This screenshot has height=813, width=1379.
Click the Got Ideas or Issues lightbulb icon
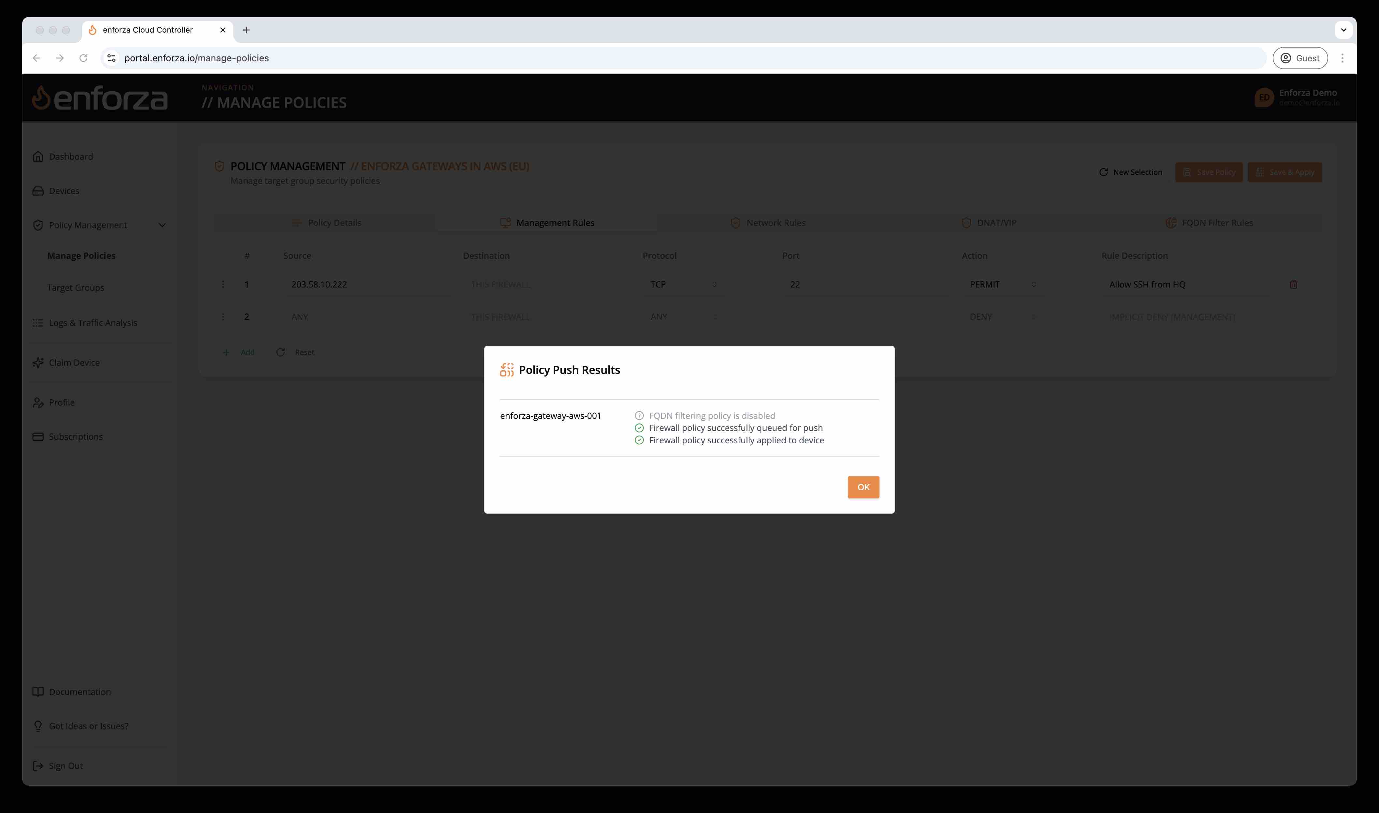[x=38, y=726]
